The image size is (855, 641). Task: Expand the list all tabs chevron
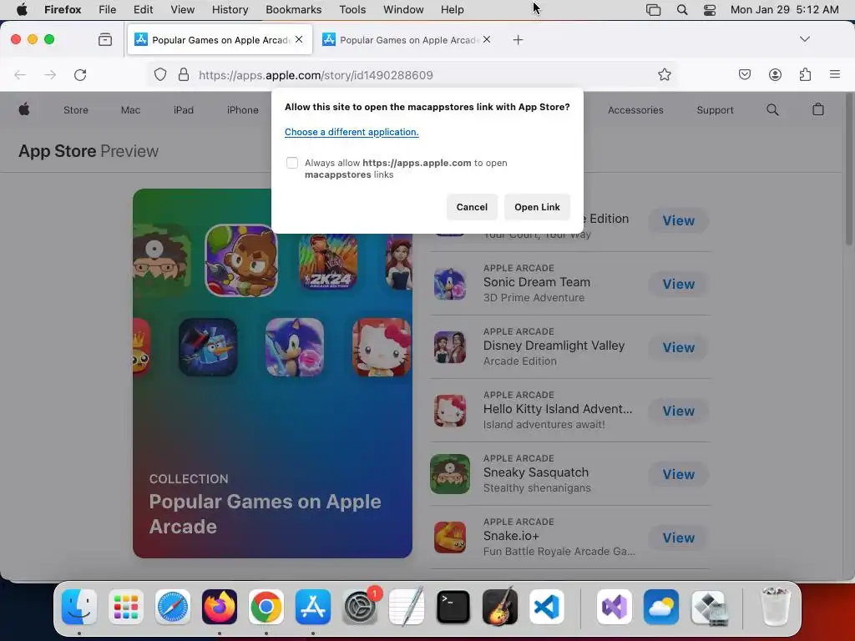point(804,39)
